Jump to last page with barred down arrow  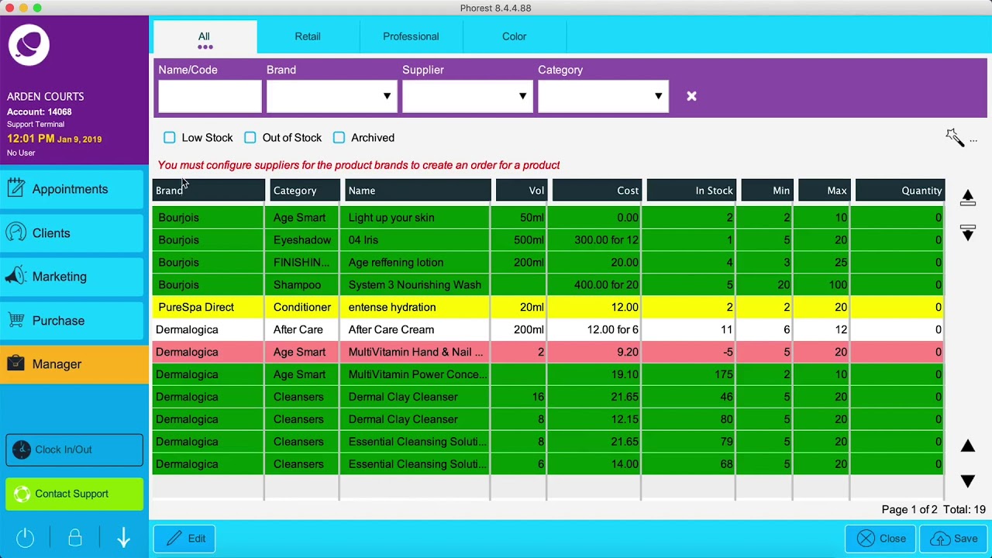coord(967,232)
